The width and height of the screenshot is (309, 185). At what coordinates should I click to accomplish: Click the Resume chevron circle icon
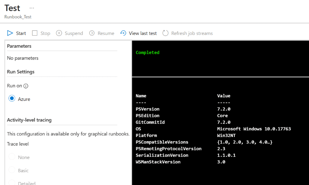click(x=92, y=33)
